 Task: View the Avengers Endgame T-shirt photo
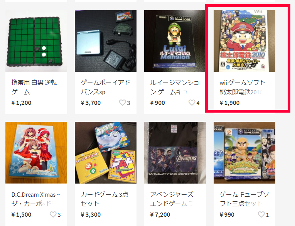[175, 153]
